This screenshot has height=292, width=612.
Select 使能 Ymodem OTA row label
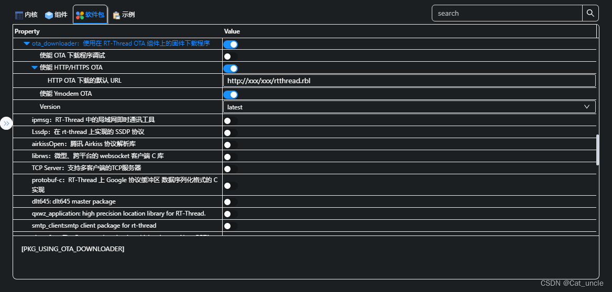click(x=66, y=94)
